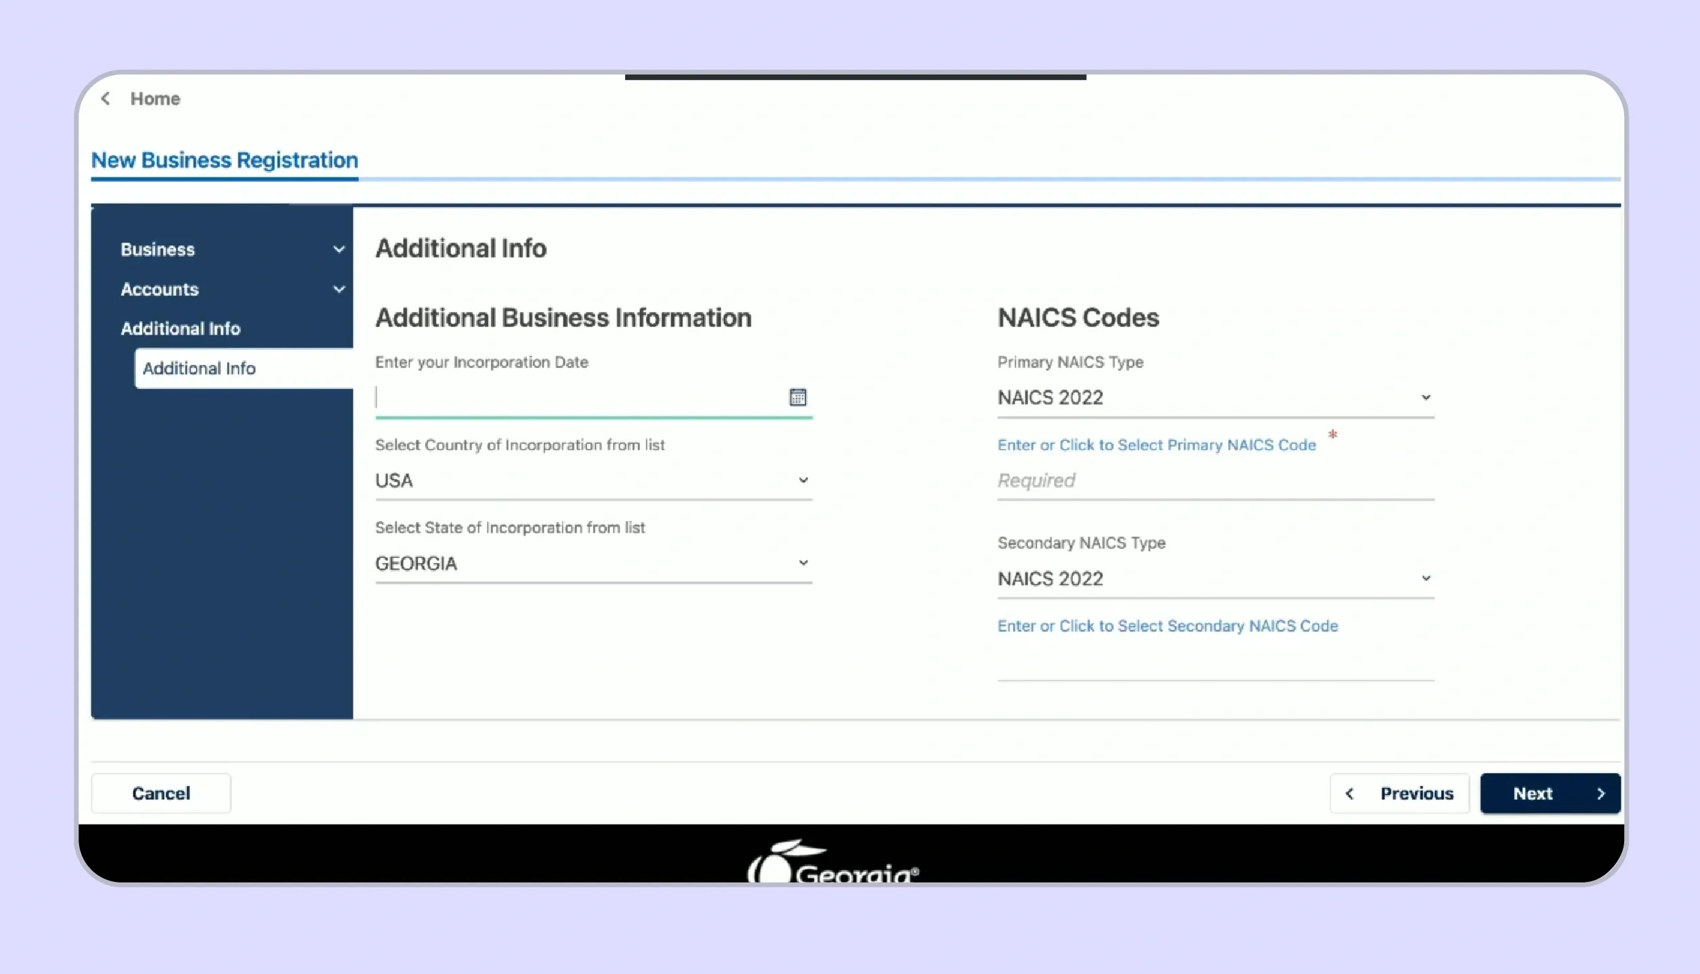Viewport: 1700px width, 974px height.
Task: Click the Additional Business Information heading
Action: click(x=564, y=318)
